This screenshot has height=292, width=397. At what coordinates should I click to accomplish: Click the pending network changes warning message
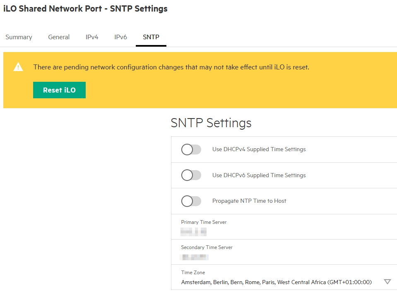171,67
